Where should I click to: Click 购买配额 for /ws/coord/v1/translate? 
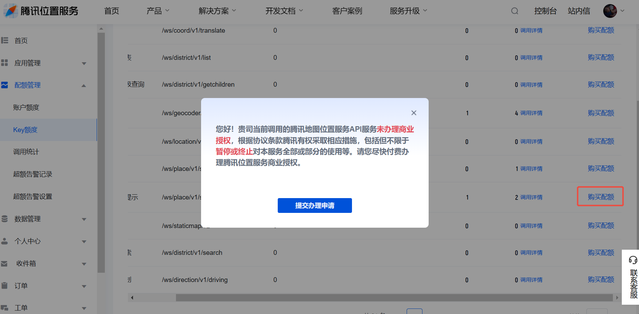pyautogui.click(x=601, y=30)
